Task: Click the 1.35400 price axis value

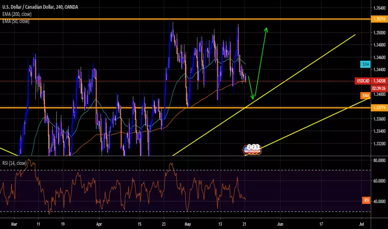Action: pyautogui.click(x=379, y=8)
